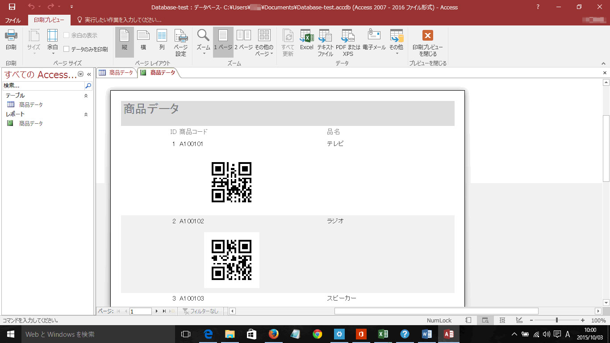Open Chrome from the taskbar
610x343 pixels.
click(x=317, y=334)
